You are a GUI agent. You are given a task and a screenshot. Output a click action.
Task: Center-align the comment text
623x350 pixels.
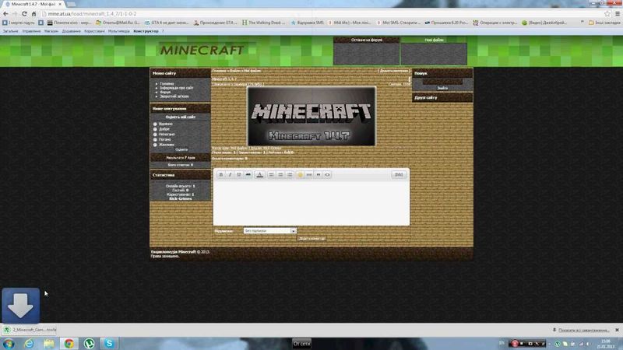(280, 174)
